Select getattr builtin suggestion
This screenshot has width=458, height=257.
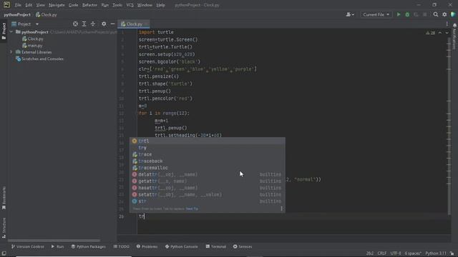pos(207,181)
